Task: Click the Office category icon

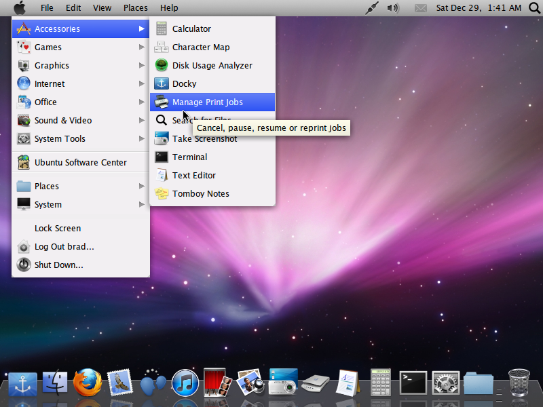Action: click(24, 102)
